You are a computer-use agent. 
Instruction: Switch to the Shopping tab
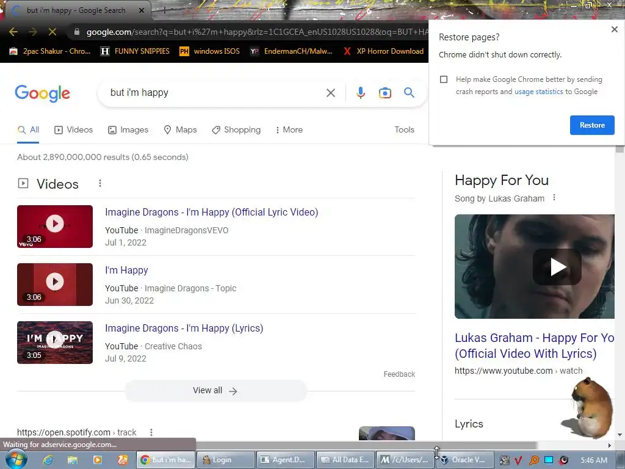[236, 130]
